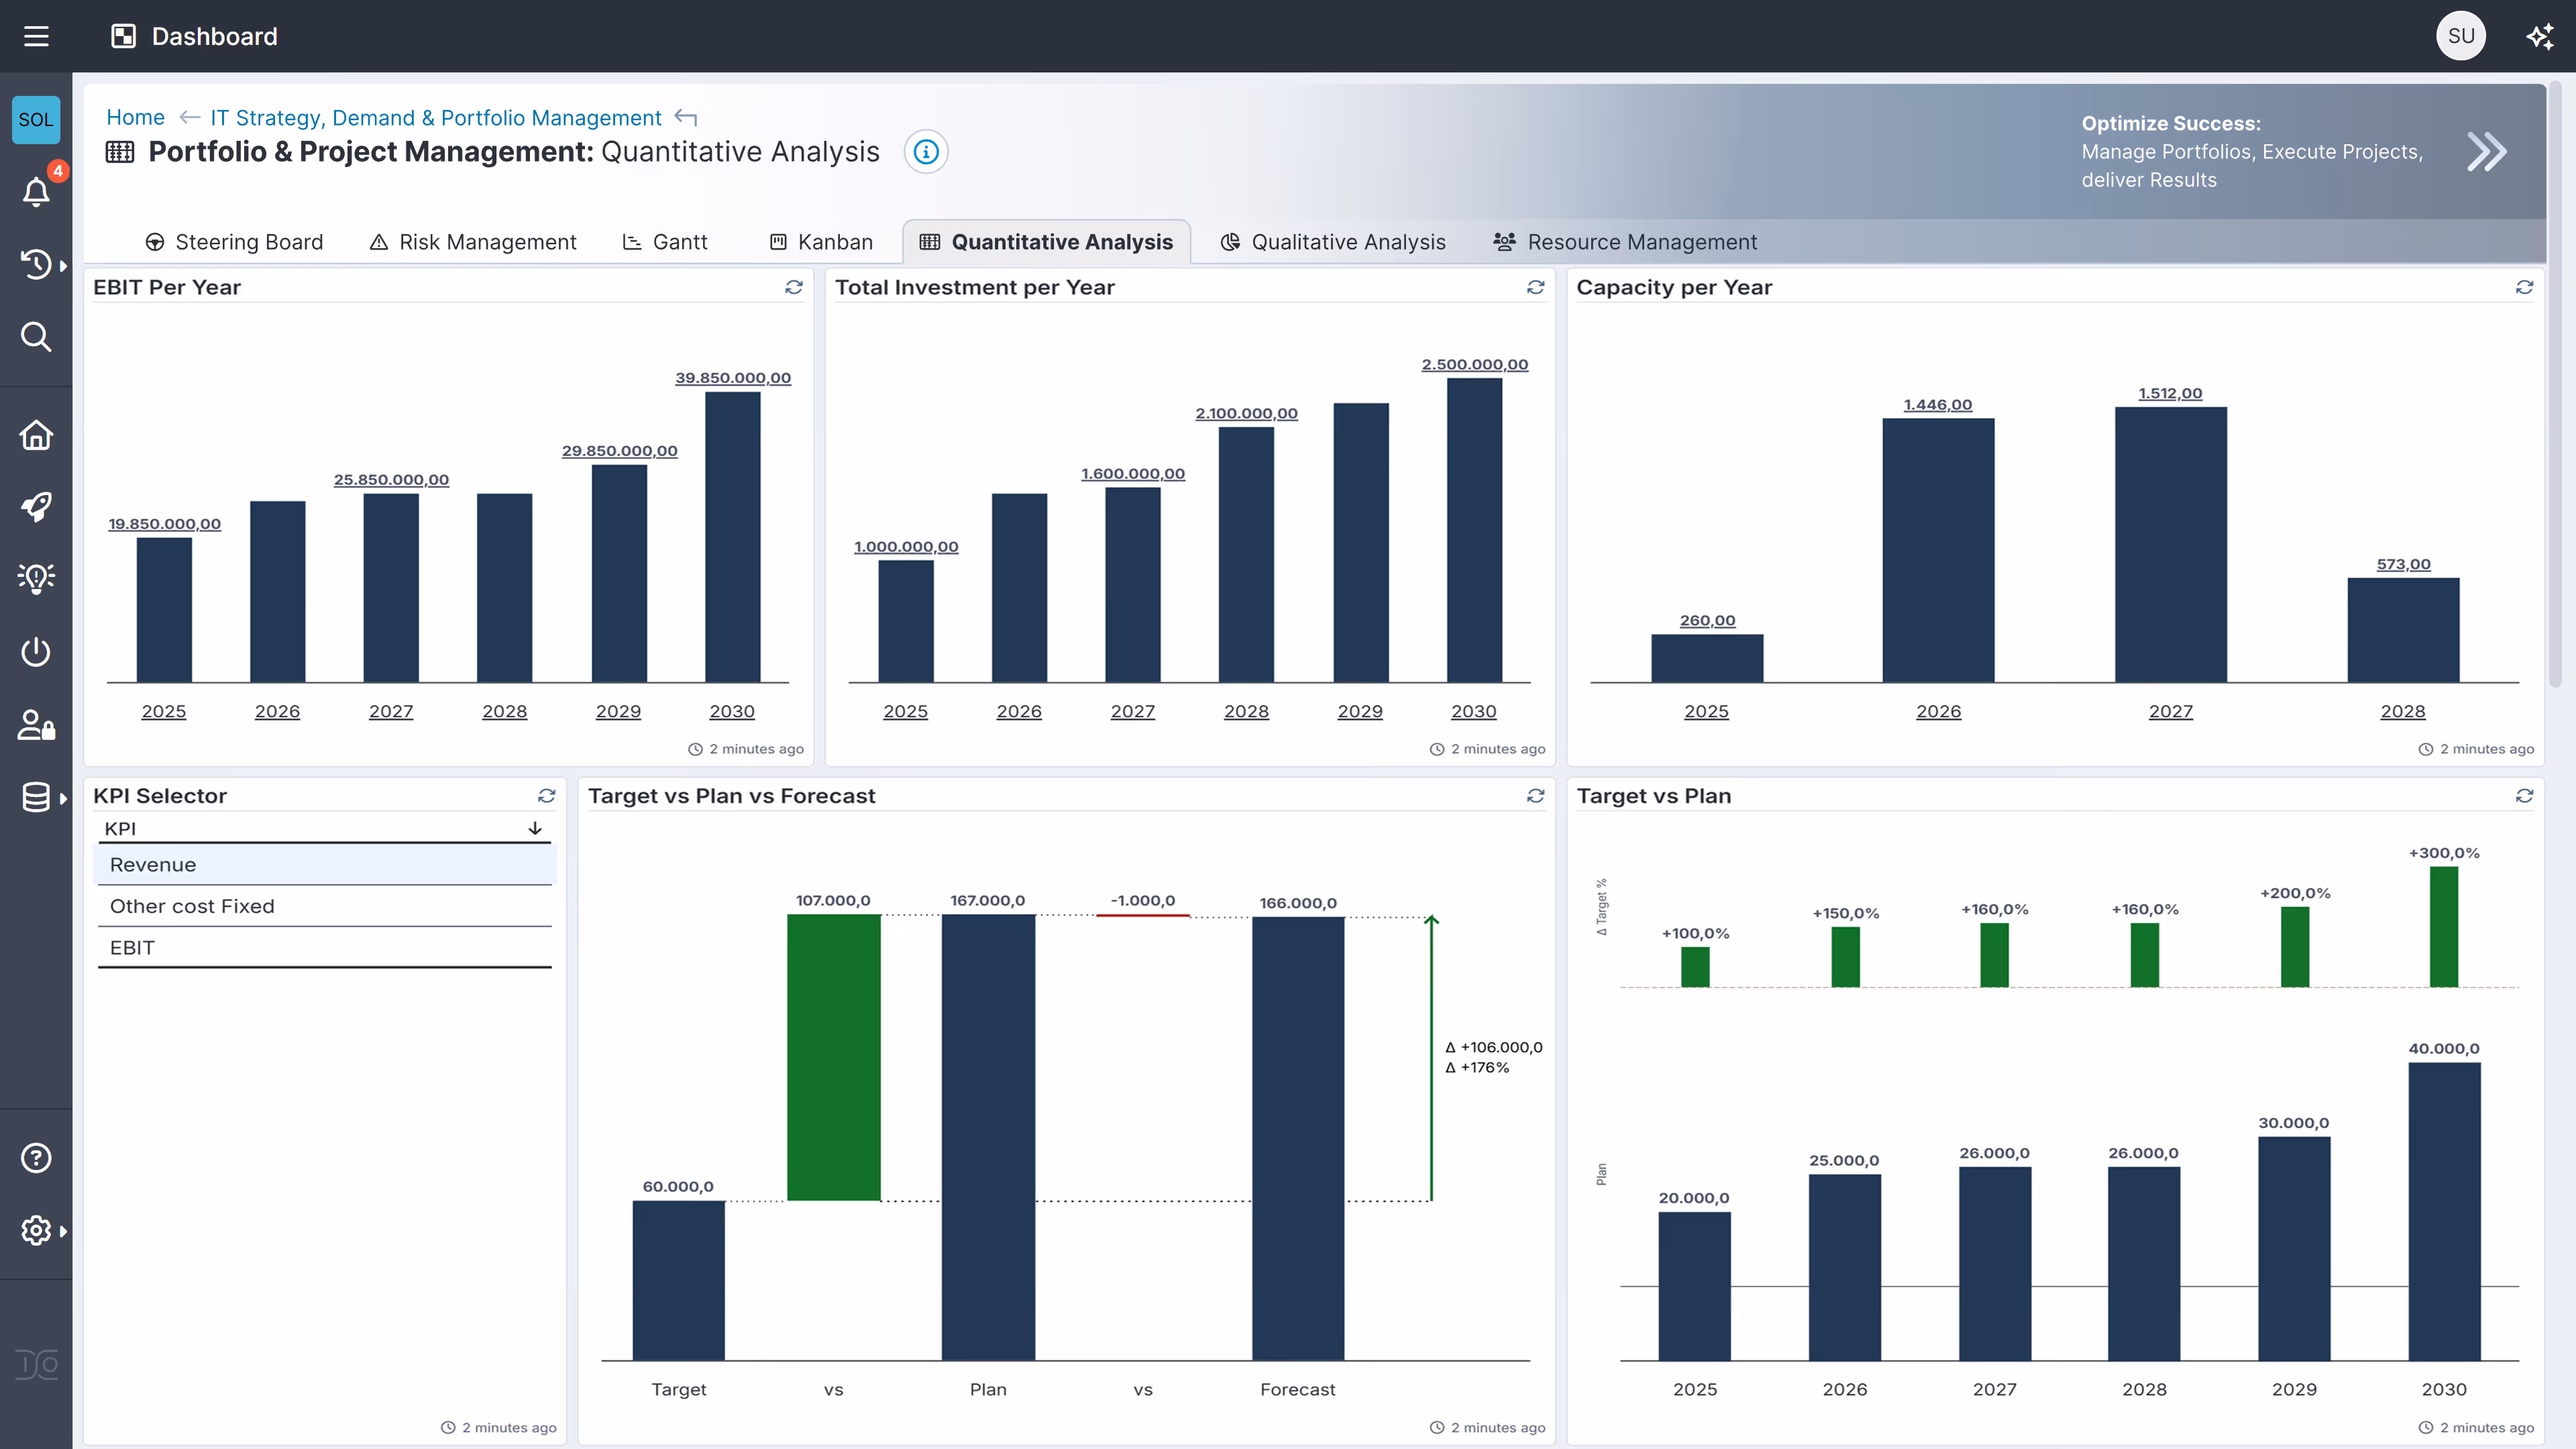This screenshot has width=2576, height=1449.
Task: Open the KPI sort dropdown in KPI Selector
Action: pyautogui.click(x=534, y=828)
